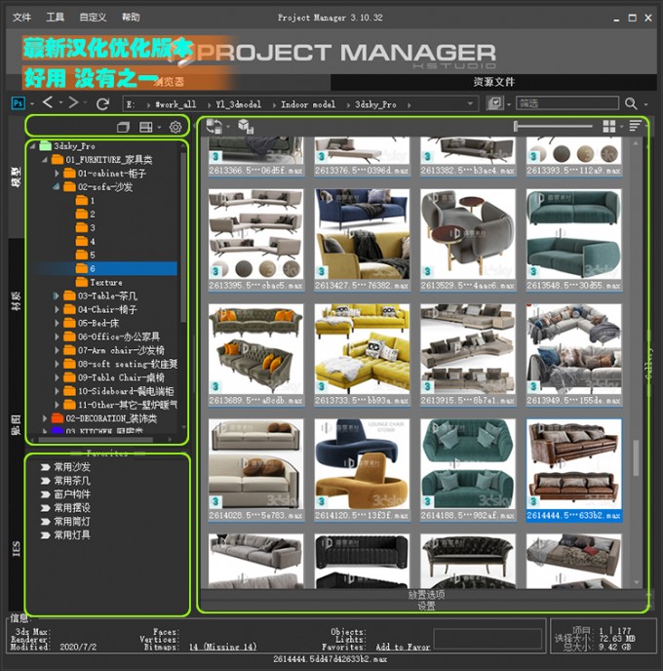This screenshot has height=671, width=663.
Task: Click the search magnifier icon
Action: [x=631, y=103]
